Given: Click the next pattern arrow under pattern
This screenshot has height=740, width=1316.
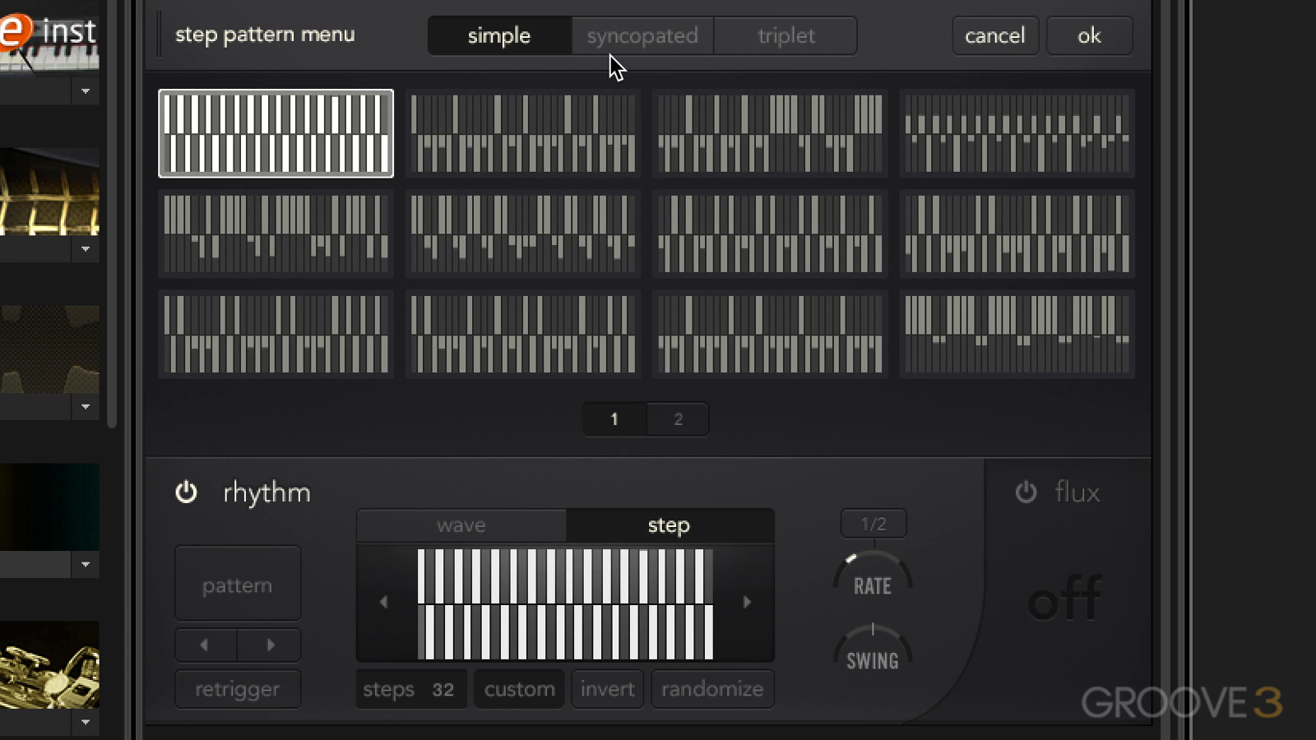Looking at the screenshot, I should coord(270,645).
